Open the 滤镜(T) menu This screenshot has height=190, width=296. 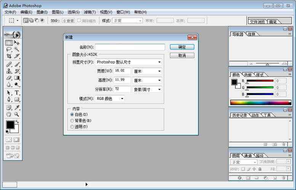coord(90,12)
